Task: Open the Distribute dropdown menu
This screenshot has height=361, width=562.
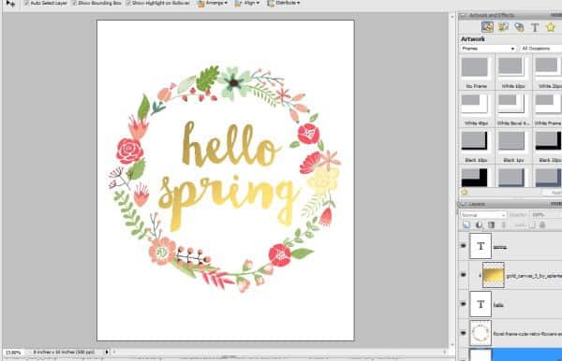Action: point(284,3)
